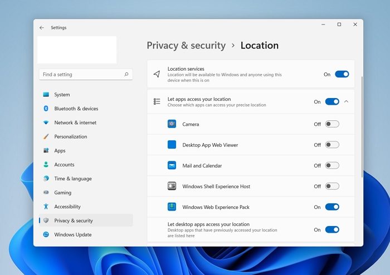The height and width of the screenshot is (275, 390).
Task: Disable Windows Web Experience Pack location
Action: (332, 207)
